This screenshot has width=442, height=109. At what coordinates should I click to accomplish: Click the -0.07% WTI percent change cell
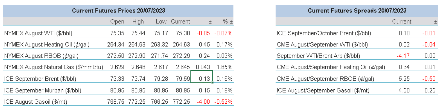[223, 33]
